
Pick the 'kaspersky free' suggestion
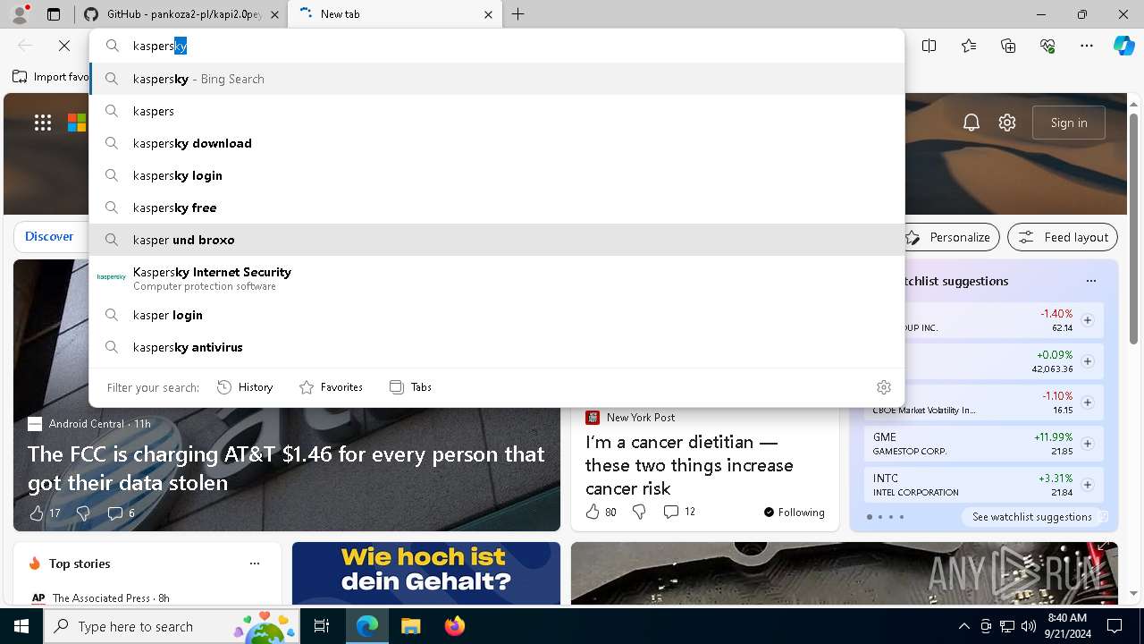(x=497, y=208)
